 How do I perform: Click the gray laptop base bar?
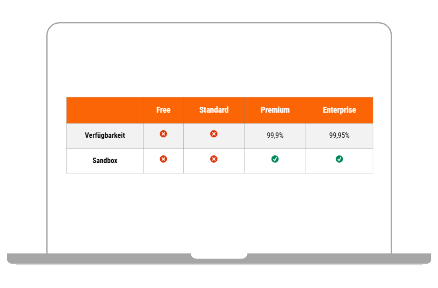pos(109,258)
